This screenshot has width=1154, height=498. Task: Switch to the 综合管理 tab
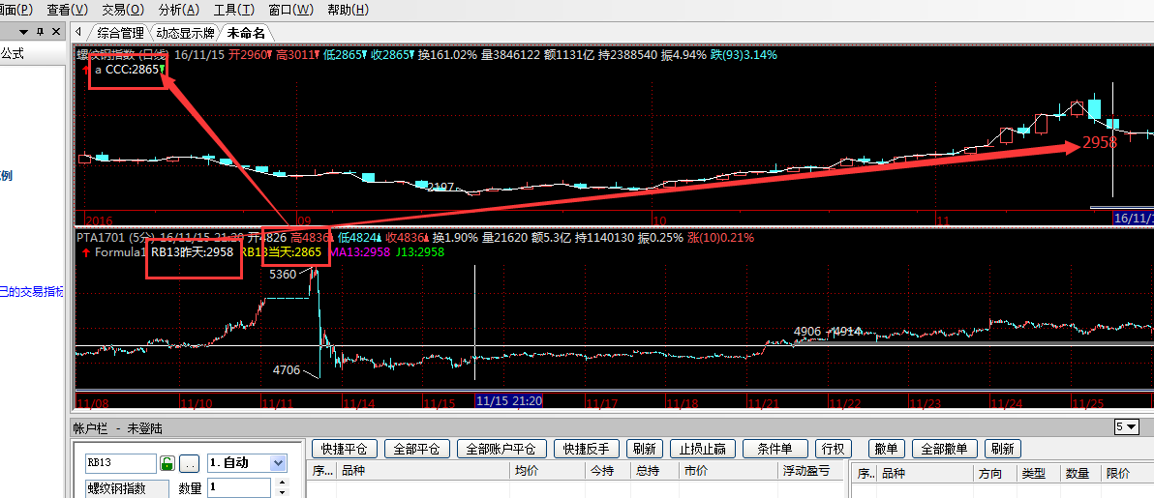tap(121, 32)
